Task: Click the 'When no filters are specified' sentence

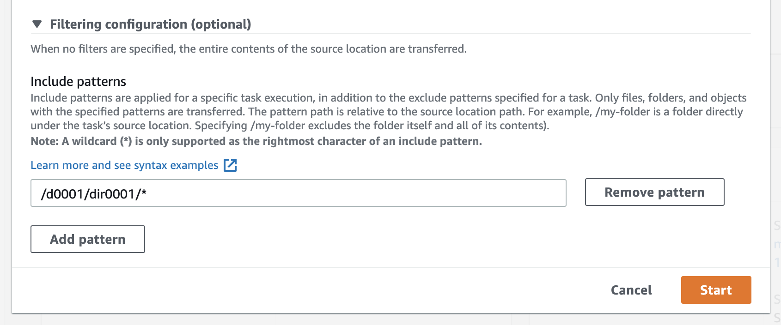Action: tap(249, 49)
